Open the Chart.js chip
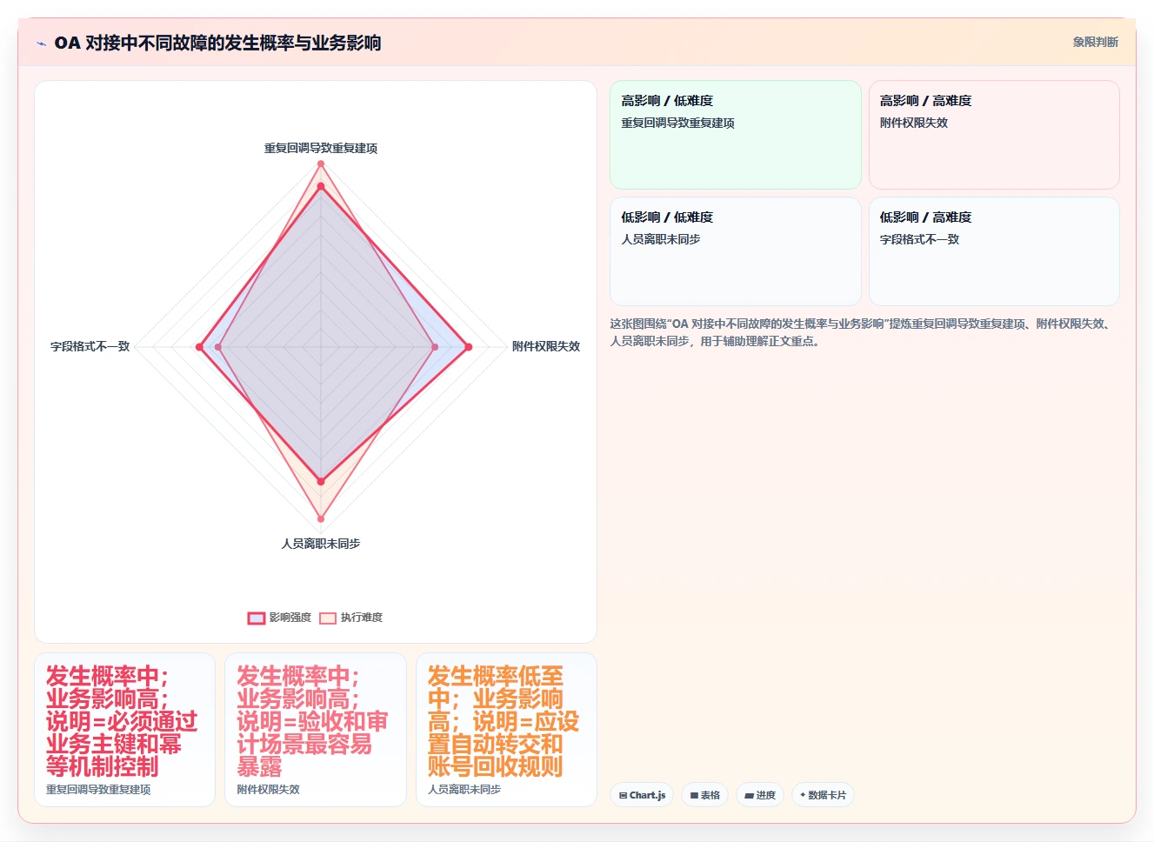Image resolution: width=1154 pixels, height=842 pixels. pyautogui.click(x=642, y=795)
